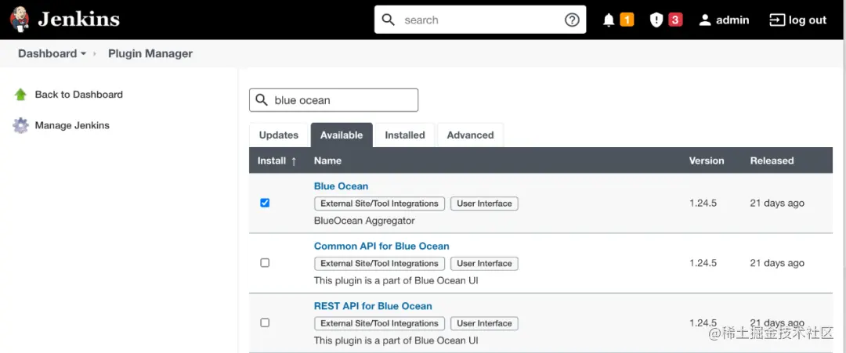Click User Interface tag in Common API row
The image size is (846, 353).
[x=485, y=264]
